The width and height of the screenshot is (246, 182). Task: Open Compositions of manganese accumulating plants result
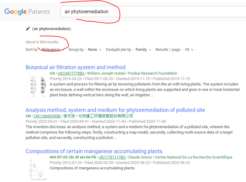pos(94,151)
